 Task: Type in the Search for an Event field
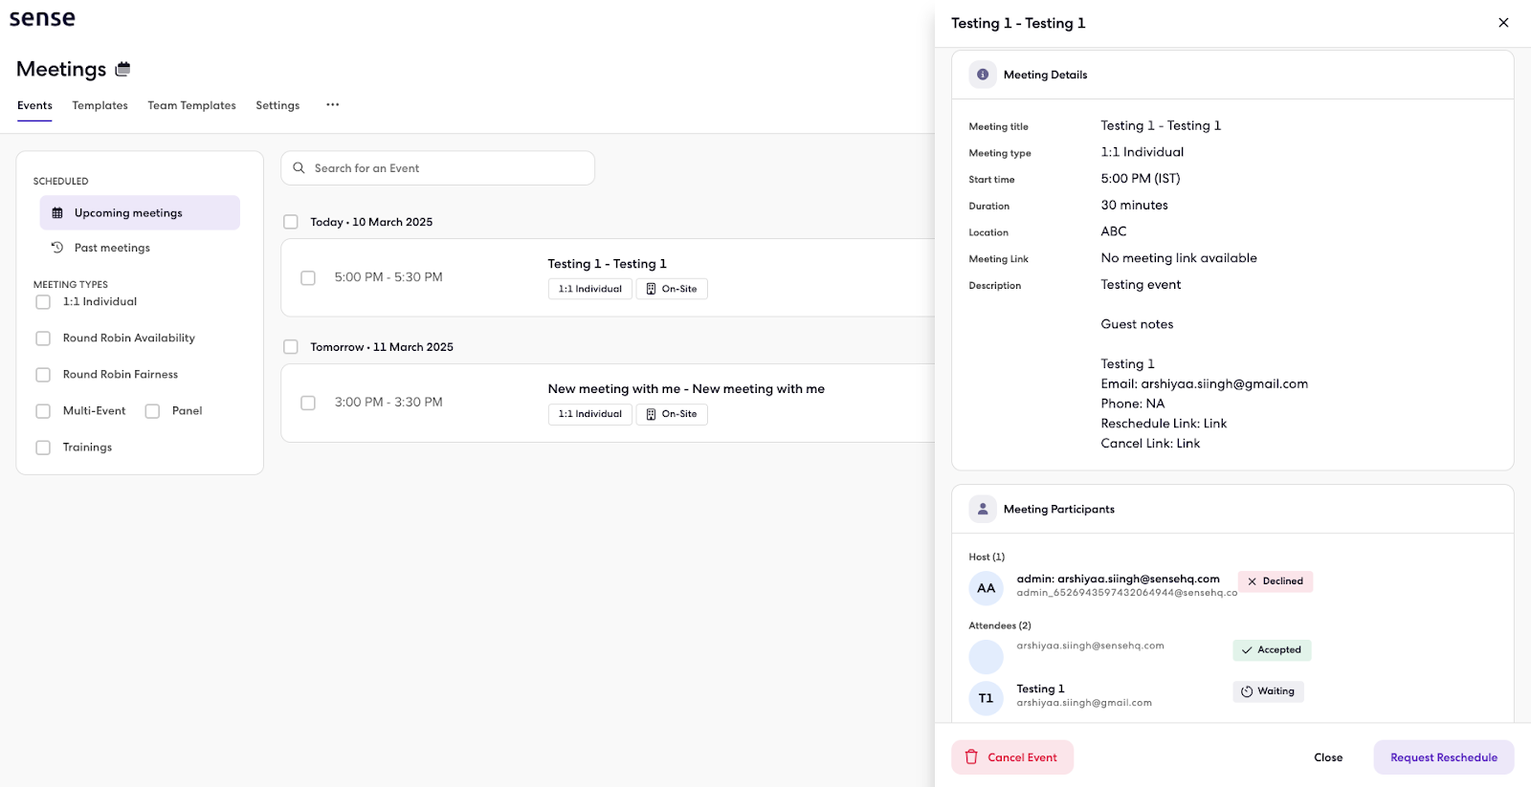click(x=450, y=168)
